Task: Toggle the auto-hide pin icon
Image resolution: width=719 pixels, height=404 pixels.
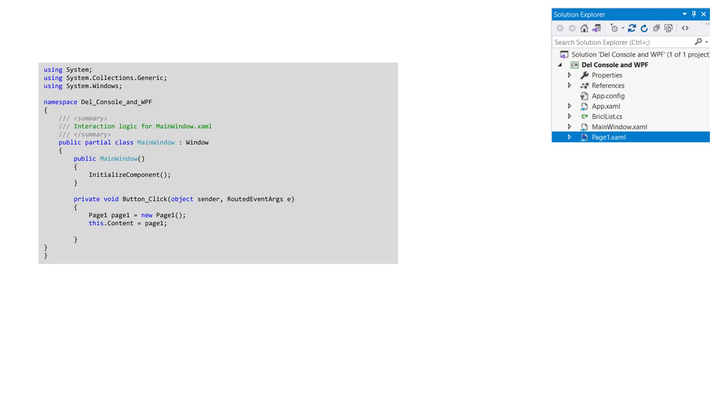Action: point(694,14)
